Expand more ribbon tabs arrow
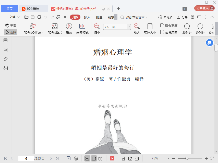218x163 pixels. [x=116, y=17]
